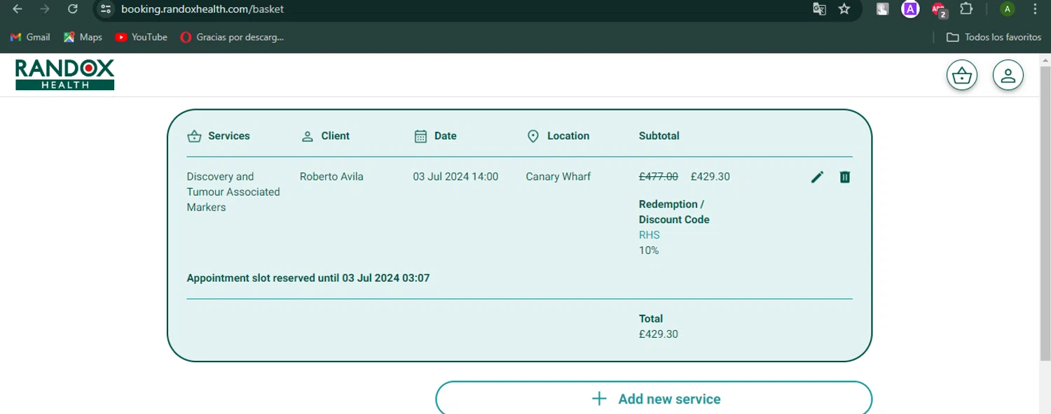Click the 10% discount value
Screen dimensions: 1051x414
coord(649,250)
